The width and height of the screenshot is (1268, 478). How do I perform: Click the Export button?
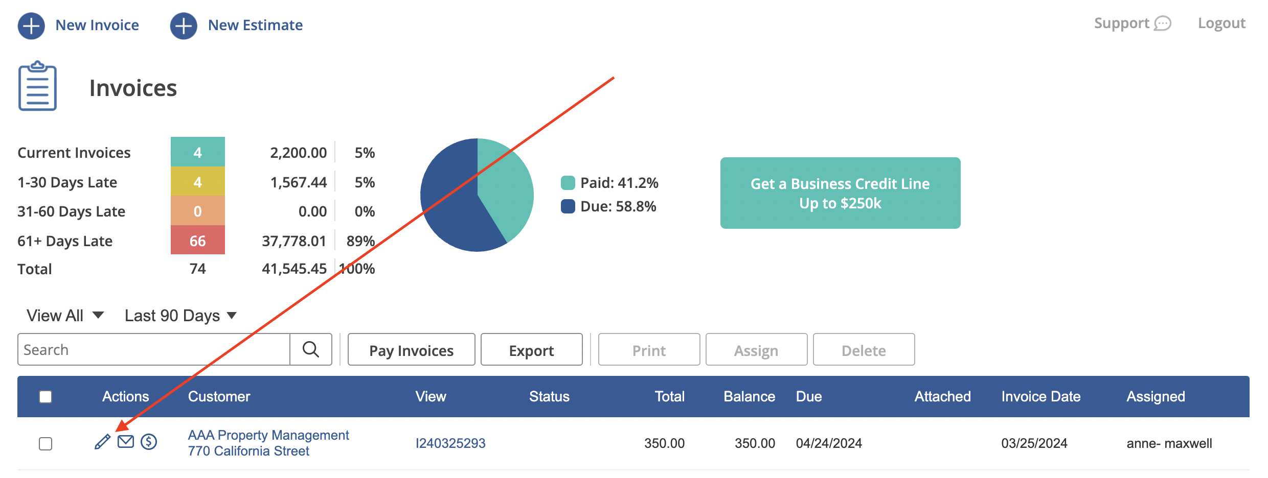[x=532, y=349]
